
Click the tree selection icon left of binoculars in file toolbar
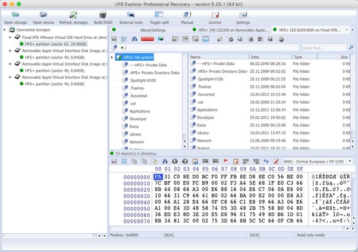(124, 39)
